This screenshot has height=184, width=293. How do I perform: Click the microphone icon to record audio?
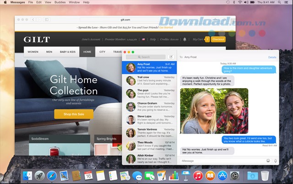tap(275, 161)
